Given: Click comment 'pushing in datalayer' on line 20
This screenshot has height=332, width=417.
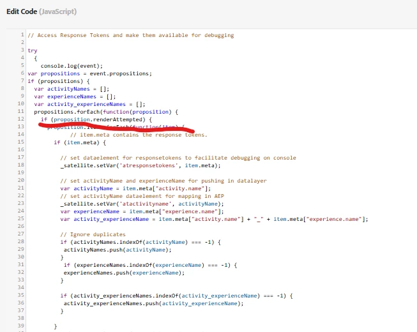Looking at the screenshot, I should [x=234, y=181].
